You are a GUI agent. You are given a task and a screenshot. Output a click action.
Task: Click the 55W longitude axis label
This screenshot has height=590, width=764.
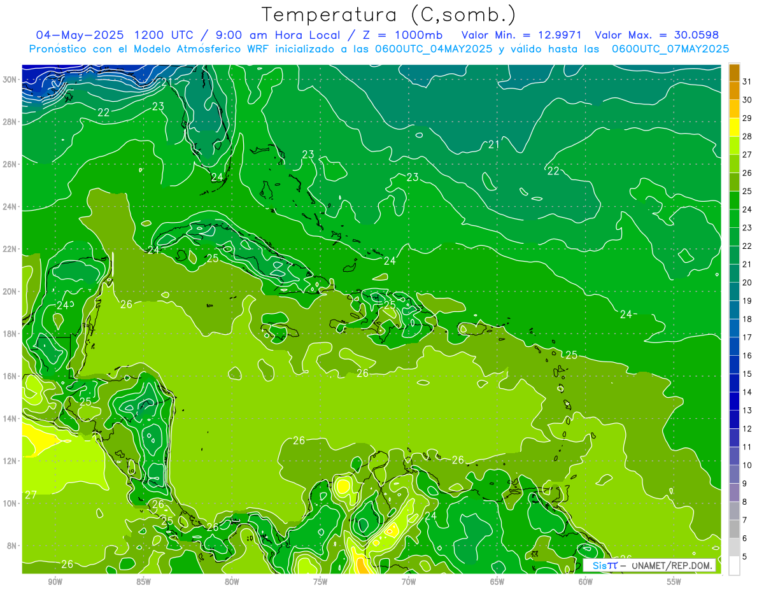[x=674, y=582]
